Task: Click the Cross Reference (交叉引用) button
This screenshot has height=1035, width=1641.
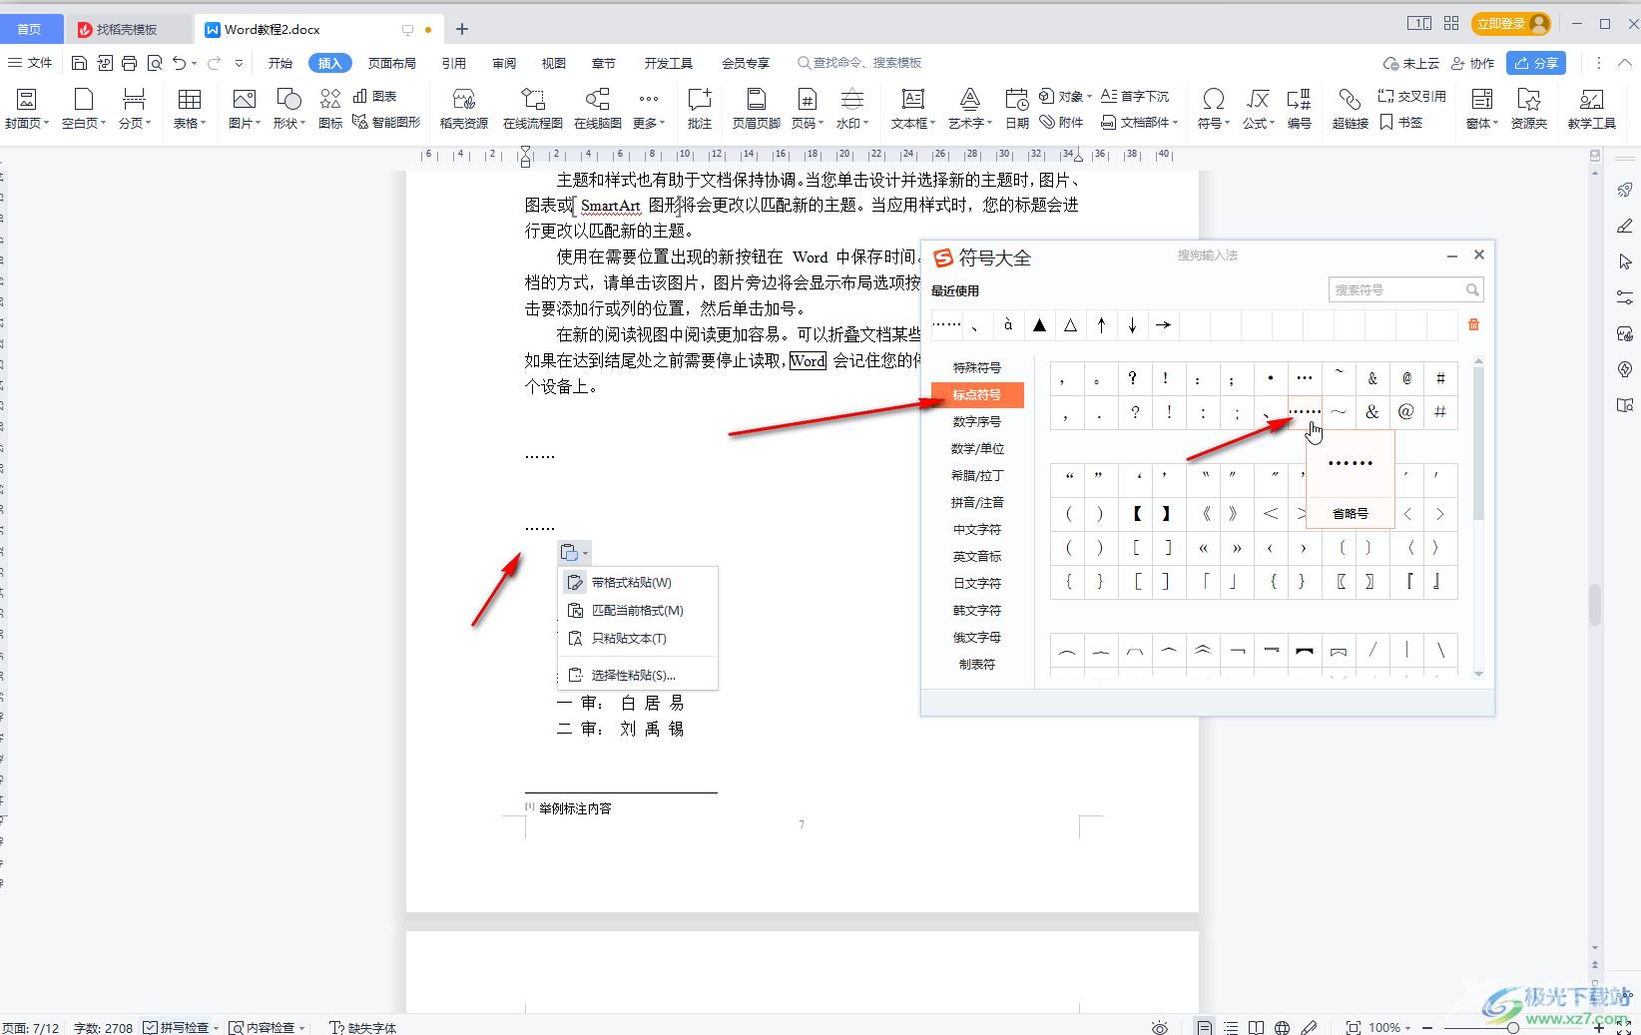Action: pyautogui.click(x=1412, y=96)
